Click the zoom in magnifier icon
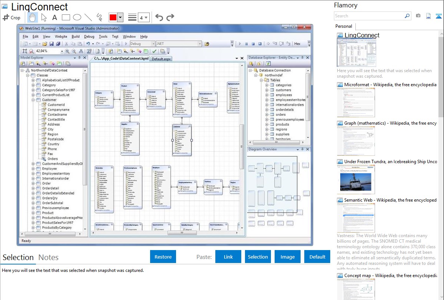444x300 pixels. click(x=67, y=51)
